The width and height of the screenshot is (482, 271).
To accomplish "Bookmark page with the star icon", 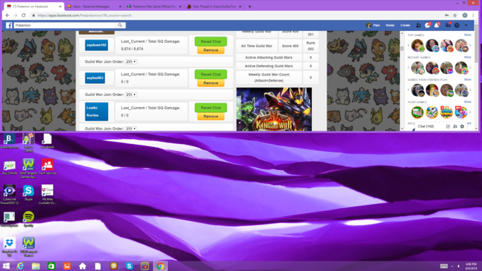I will [x=455, y=16].
